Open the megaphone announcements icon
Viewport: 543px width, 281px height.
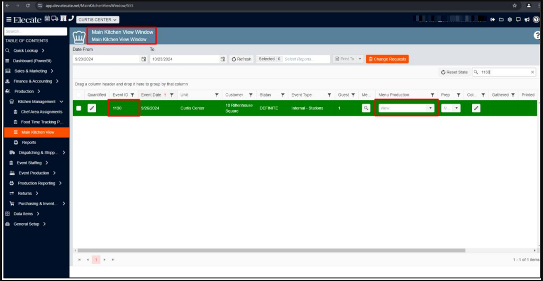[527, 19]
